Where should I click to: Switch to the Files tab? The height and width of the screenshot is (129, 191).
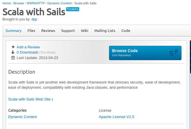(x=31, y=31)
